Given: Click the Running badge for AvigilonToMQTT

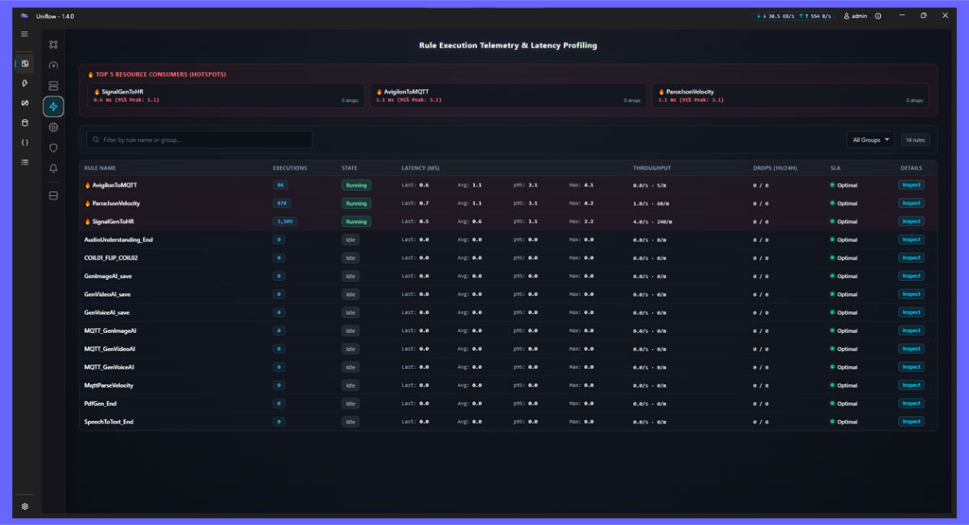Looking at the screenshot, I should click(x=356, y=185).
